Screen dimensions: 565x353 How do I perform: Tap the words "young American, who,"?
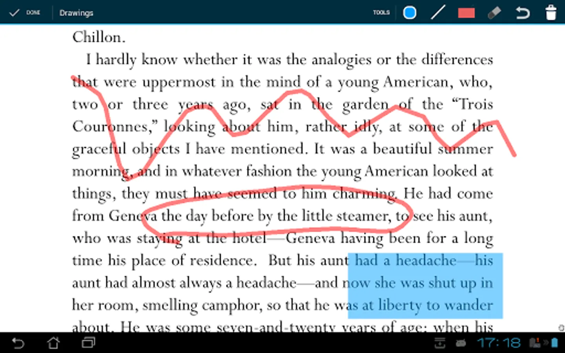(415, 82)
